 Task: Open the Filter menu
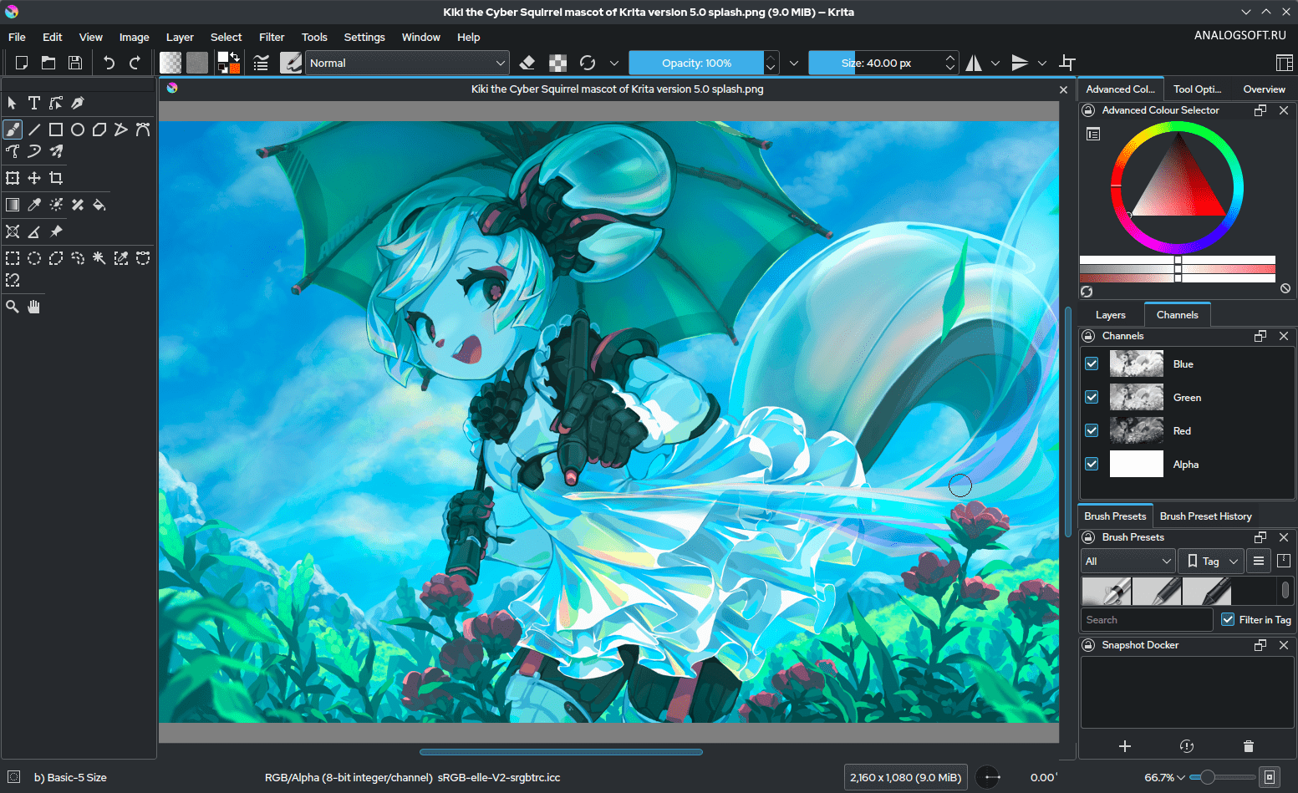[x=271, y=37]
